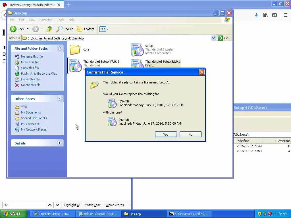
Task: Open Search in Explorer toolbar
Action: 65,29
